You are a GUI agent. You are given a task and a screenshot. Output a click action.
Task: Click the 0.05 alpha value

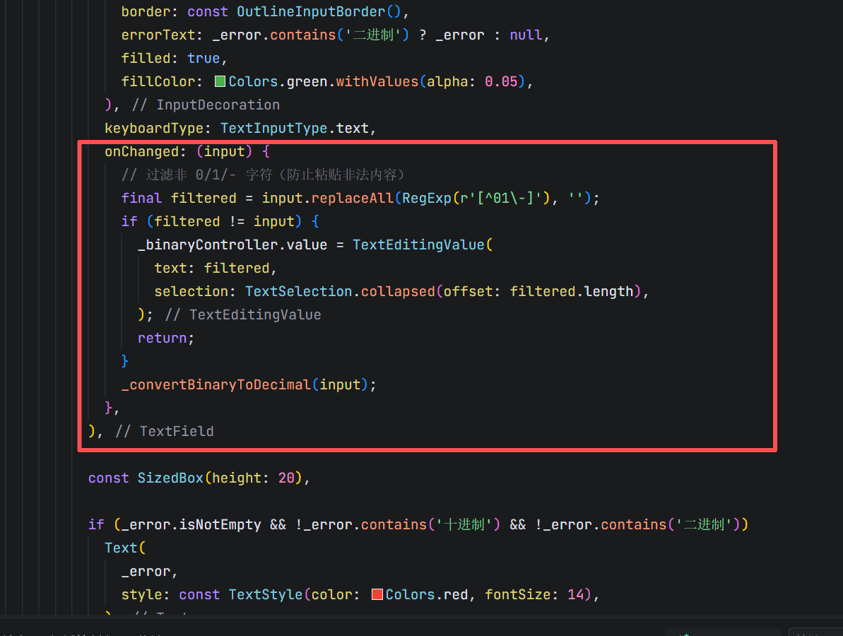[501, 81]
